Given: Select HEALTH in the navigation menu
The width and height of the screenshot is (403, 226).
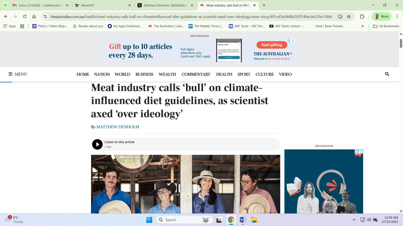Looking at the screenshot, I should [x=224, y=74].
